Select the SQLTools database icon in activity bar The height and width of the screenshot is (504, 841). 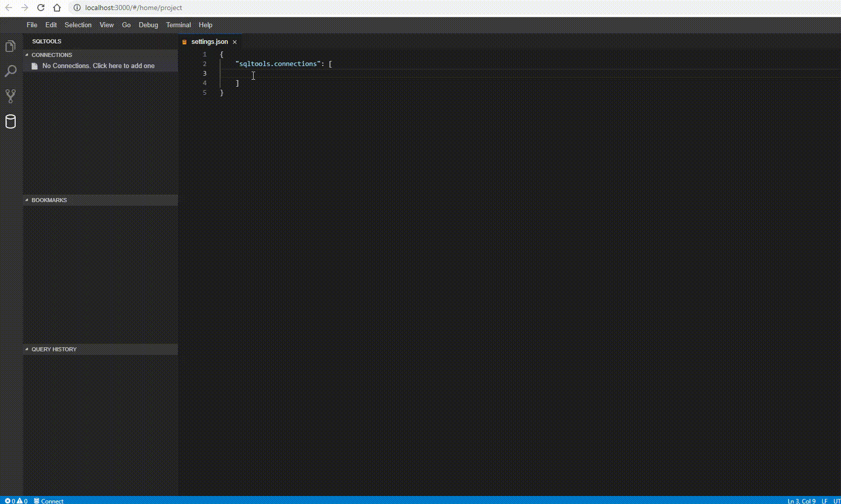(10, 121)
